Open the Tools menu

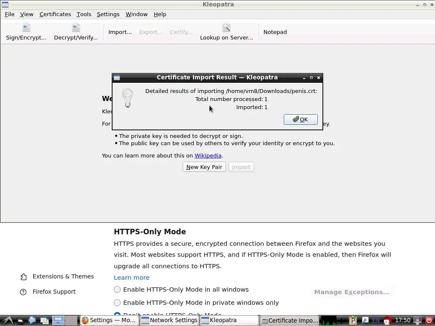tap(84, 14)
